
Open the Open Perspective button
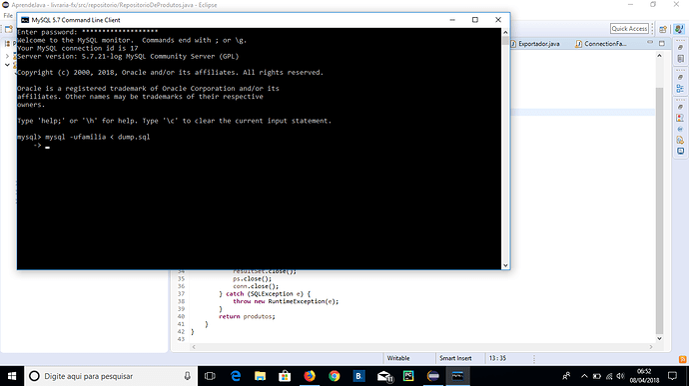coord(663,29)
